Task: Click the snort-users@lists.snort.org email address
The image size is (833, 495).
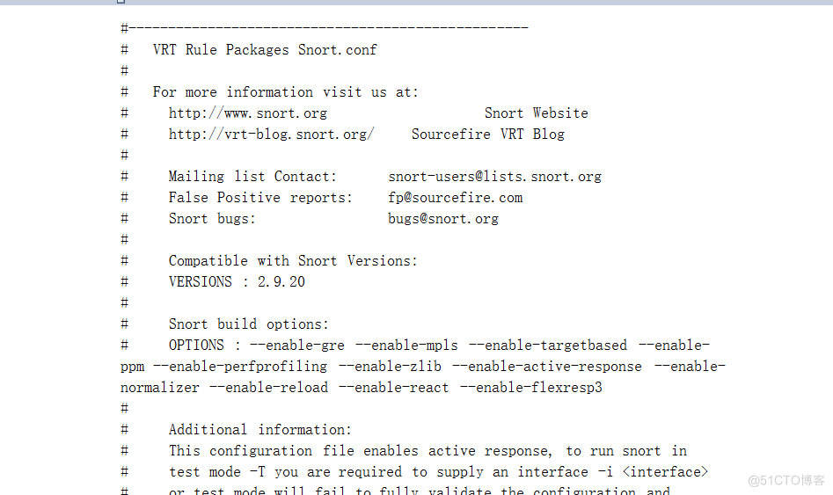Action: click(x=494, y=177)
